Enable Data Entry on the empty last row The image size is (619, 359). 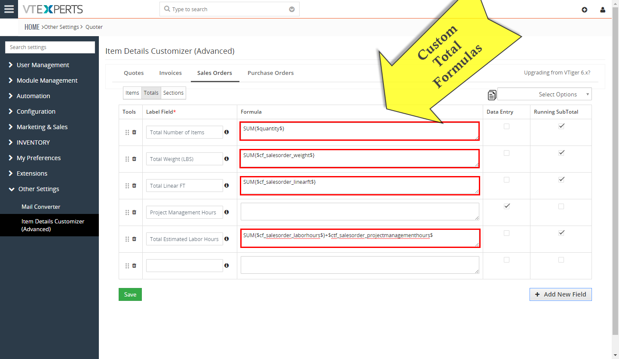pos(506,260)
